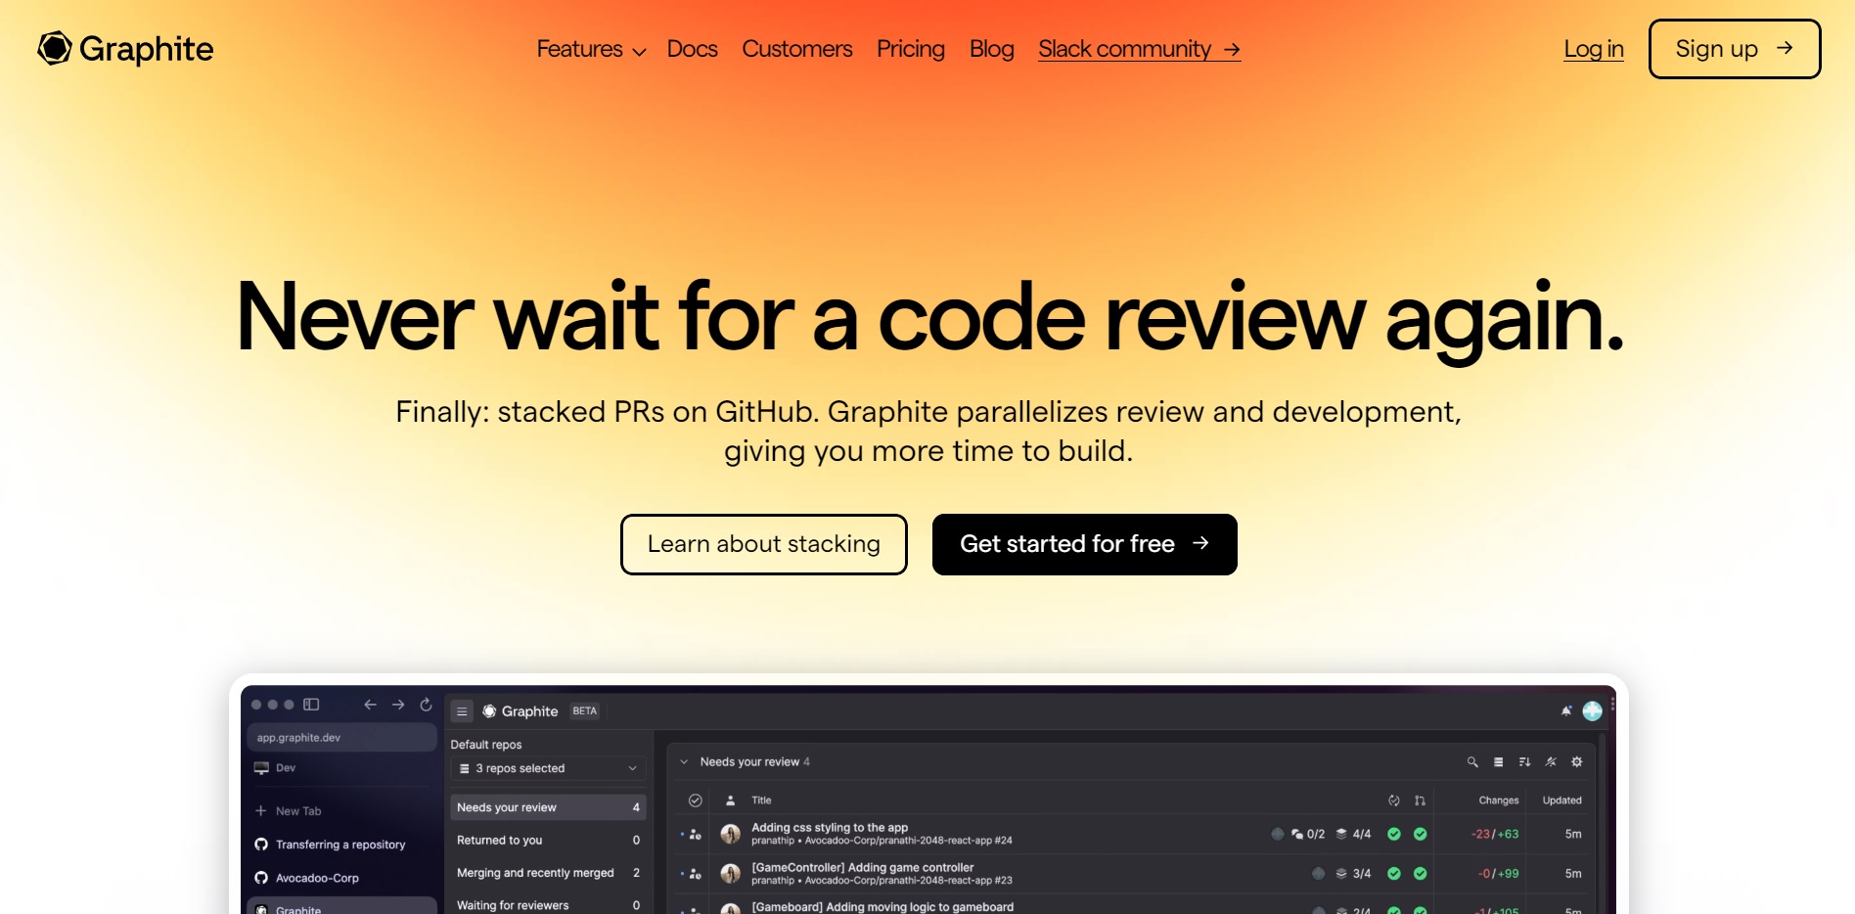Click the Log in link

(x=1594, y=49)
